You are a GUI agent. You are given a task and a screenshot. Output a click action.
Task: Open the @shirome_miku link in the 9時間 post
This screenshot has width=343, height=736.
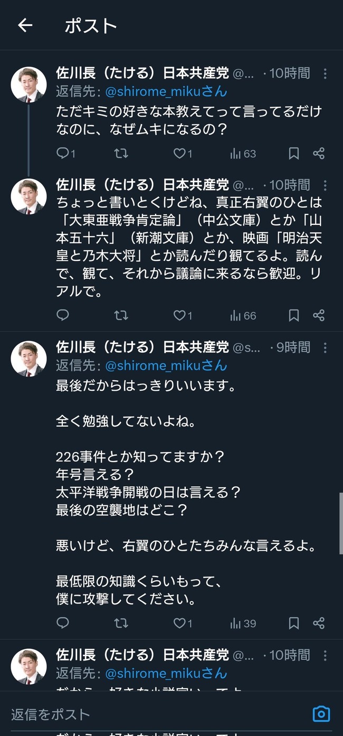[166, 365]
